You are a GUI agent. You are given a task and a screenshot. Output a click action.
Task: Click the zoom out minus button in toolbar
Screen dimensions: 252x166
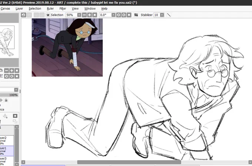point(84,15)
